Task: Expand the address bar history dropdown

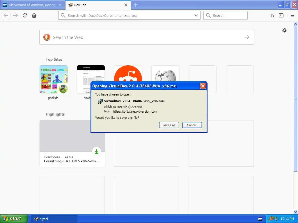Action: point(196,15)
